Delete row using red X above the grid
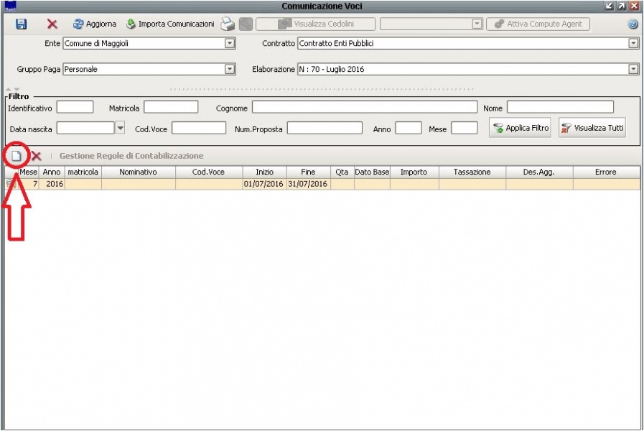This screenshot has width=644, height=431. click(36, 156)
